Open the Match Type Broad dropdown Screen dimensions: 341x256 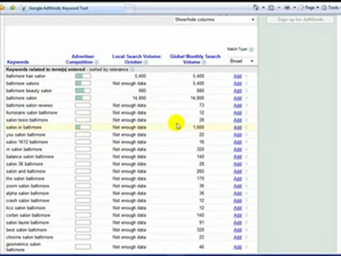[242, 61]
